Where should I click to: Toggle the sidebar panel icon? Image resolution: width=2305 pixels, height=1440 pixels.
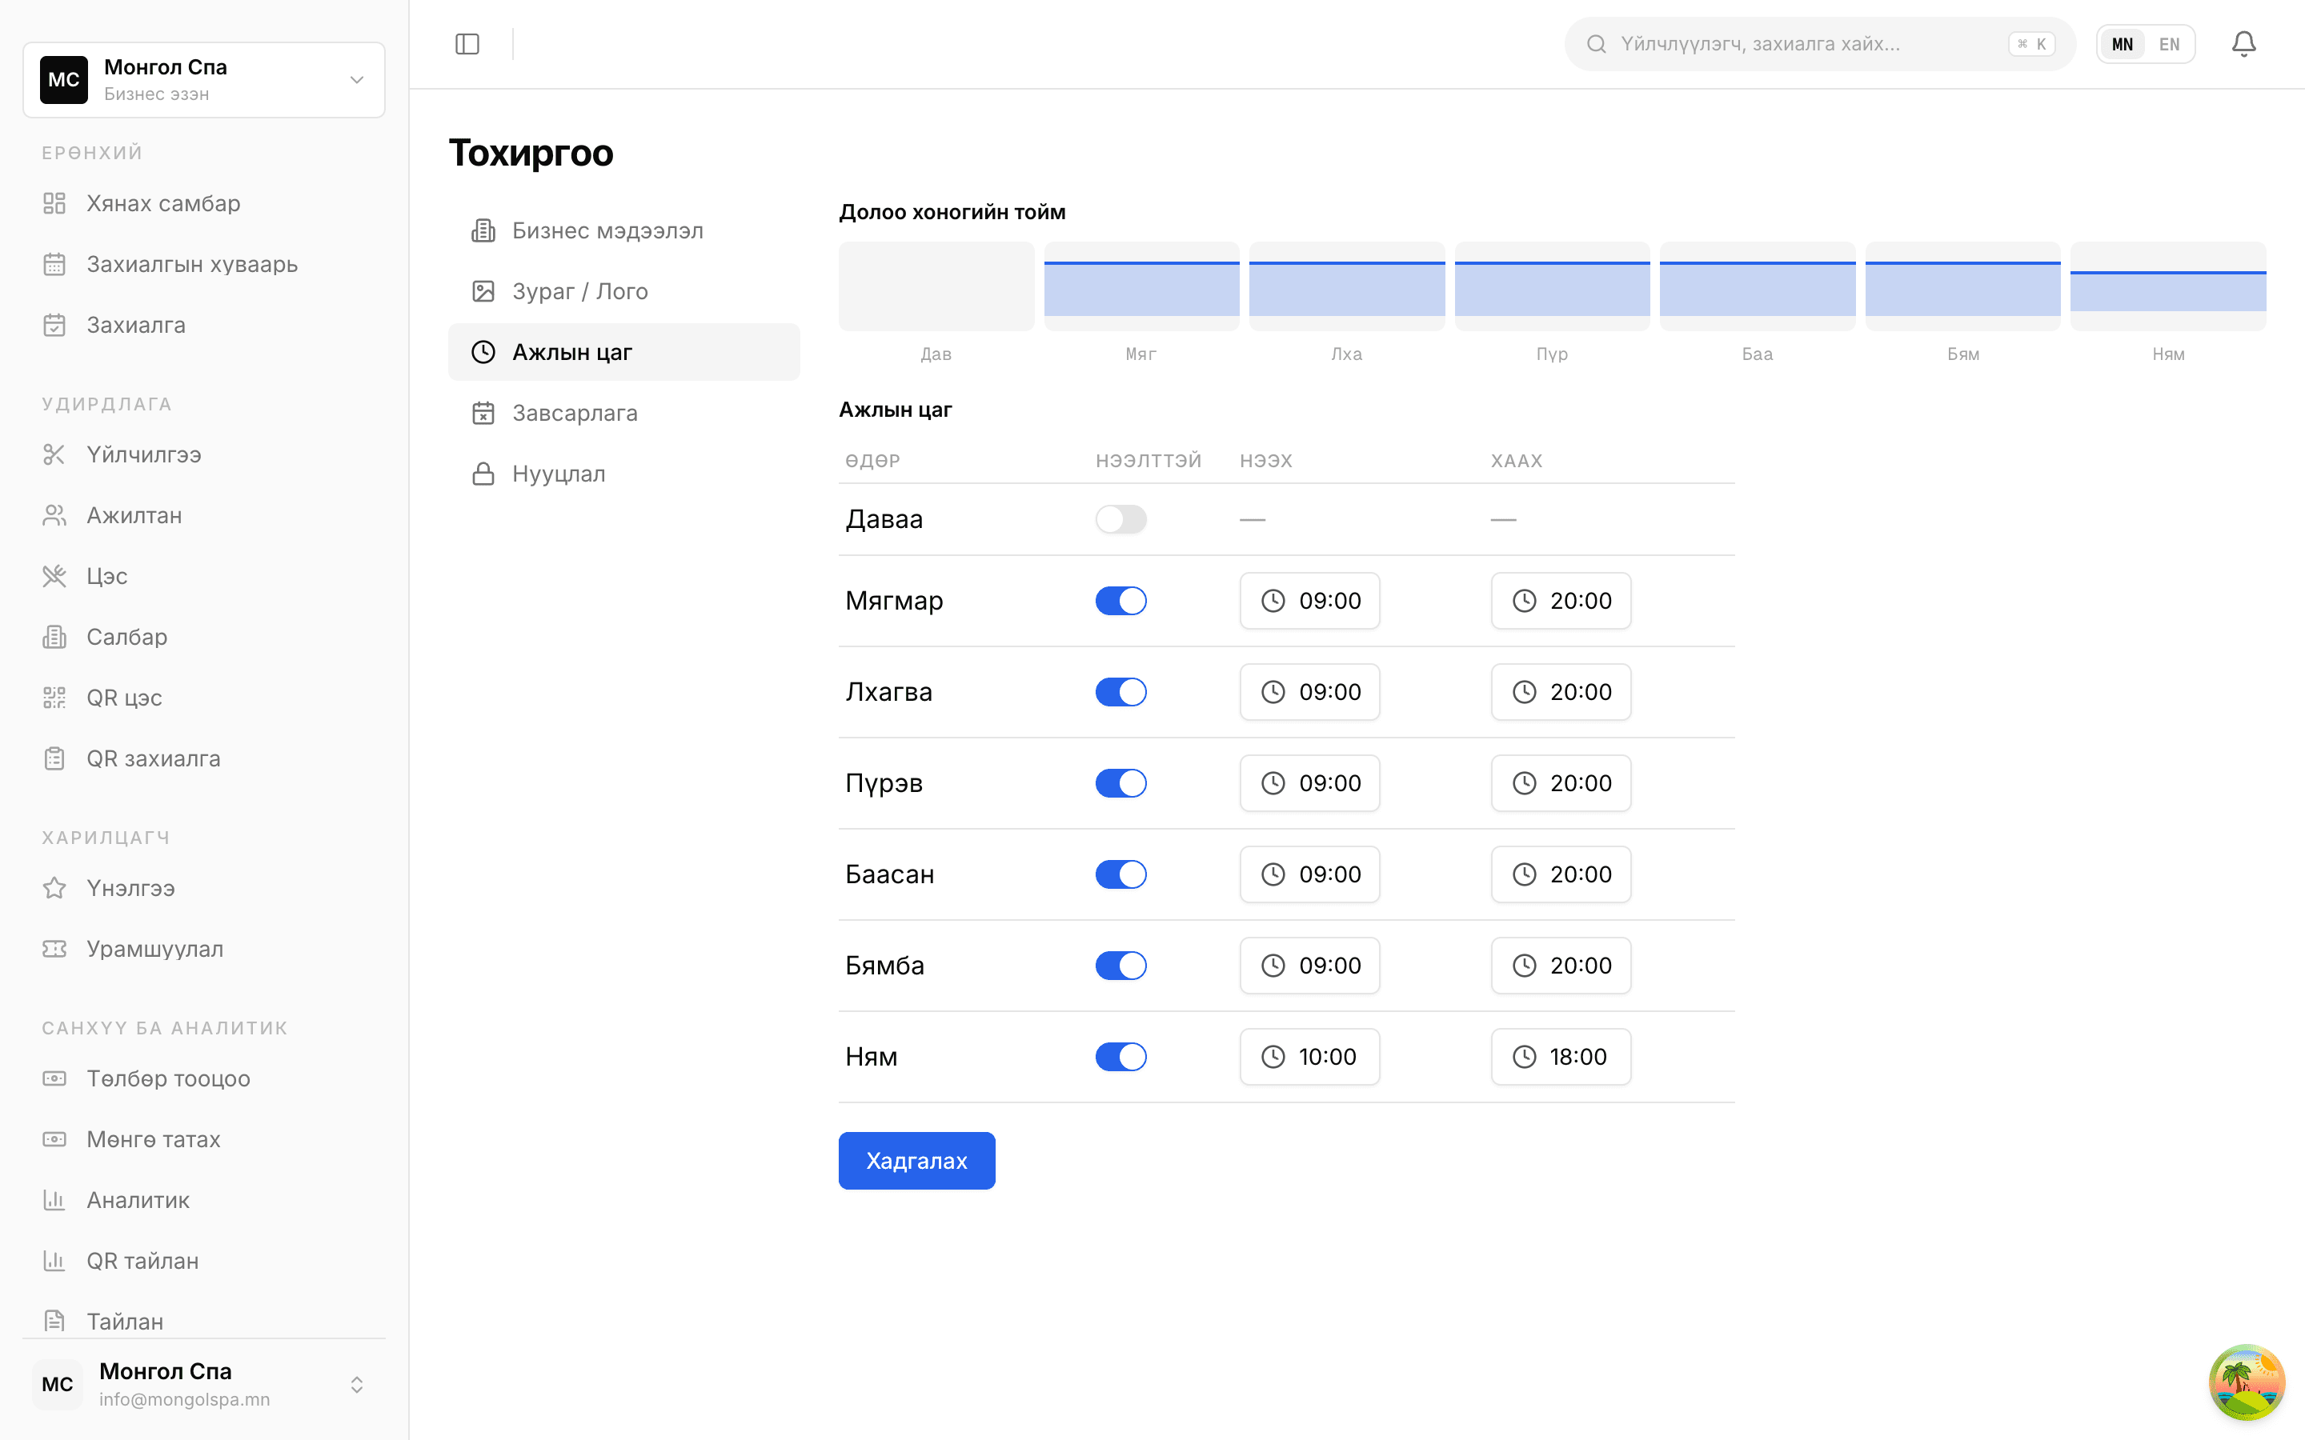pos(467,44)
